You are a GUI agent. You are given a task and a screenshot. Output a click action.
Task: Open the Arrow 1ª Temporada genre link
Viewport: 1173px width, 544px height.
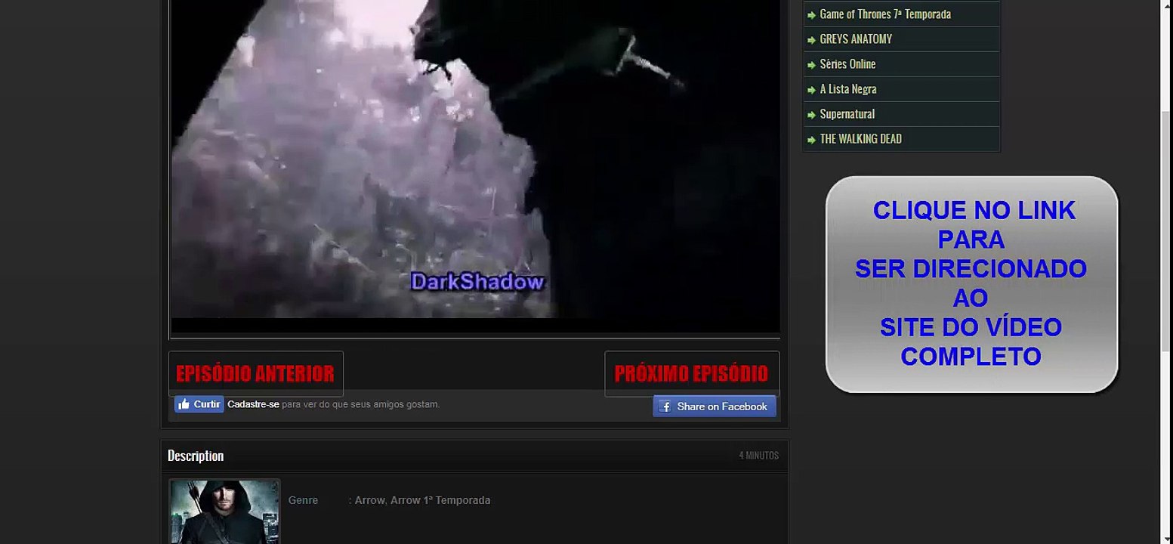[440, 500]
